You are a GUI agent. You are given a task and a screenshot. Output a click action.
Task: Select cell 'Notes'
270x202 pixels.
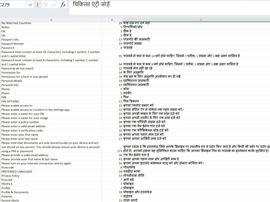[x=51, y=27]
